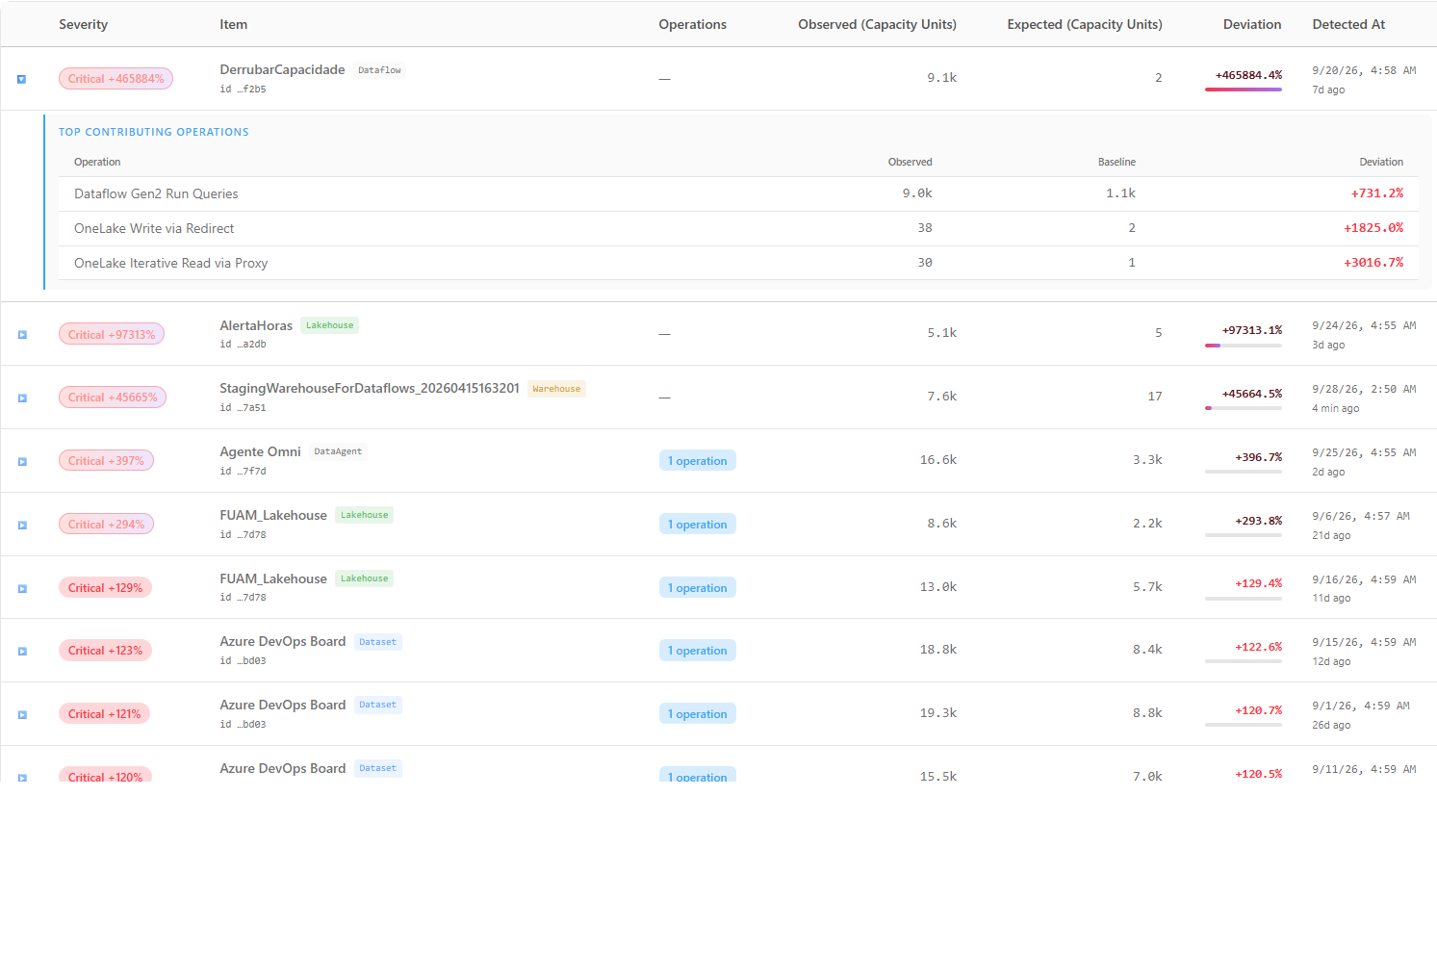Viewport: 1437px width, 976px height.
Task: Select the Agente Omni item name
Action: tap(260, 451)
